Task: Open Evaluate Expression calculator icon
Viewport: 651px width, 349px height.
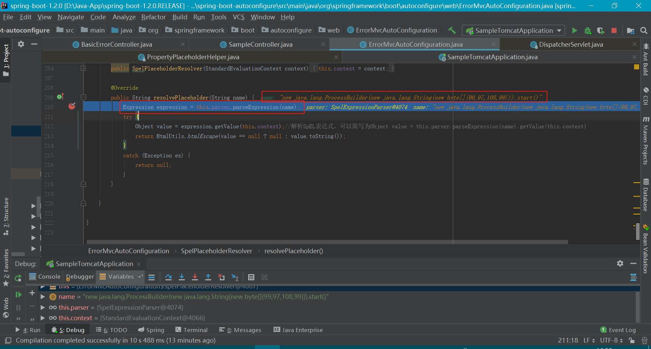Action: (x=251, y=277)
